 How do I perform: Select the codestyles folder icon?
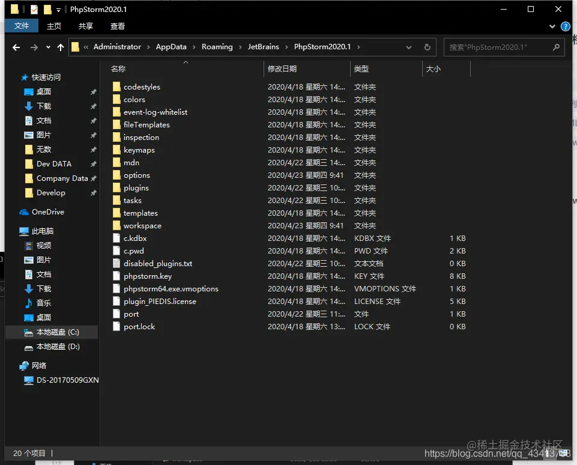click(x=116, y=87)
